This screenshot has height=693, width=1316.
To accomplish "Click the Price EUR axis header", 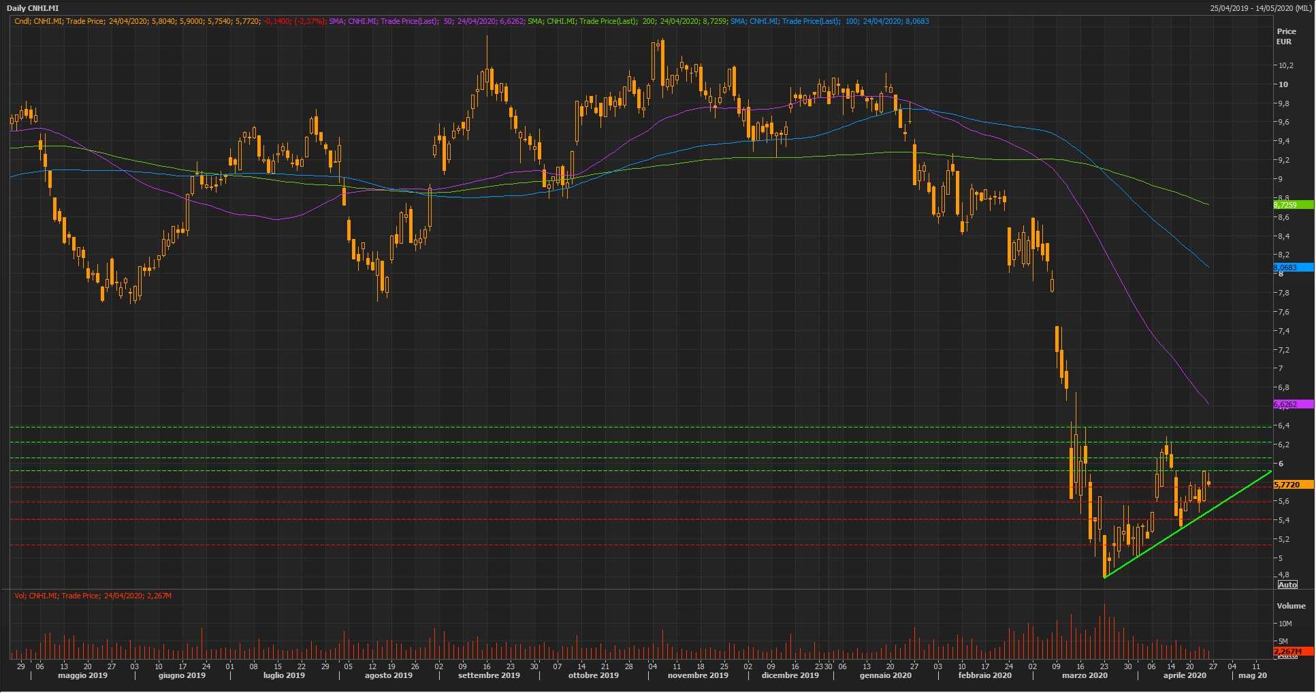I will [x=1286, y=36].
